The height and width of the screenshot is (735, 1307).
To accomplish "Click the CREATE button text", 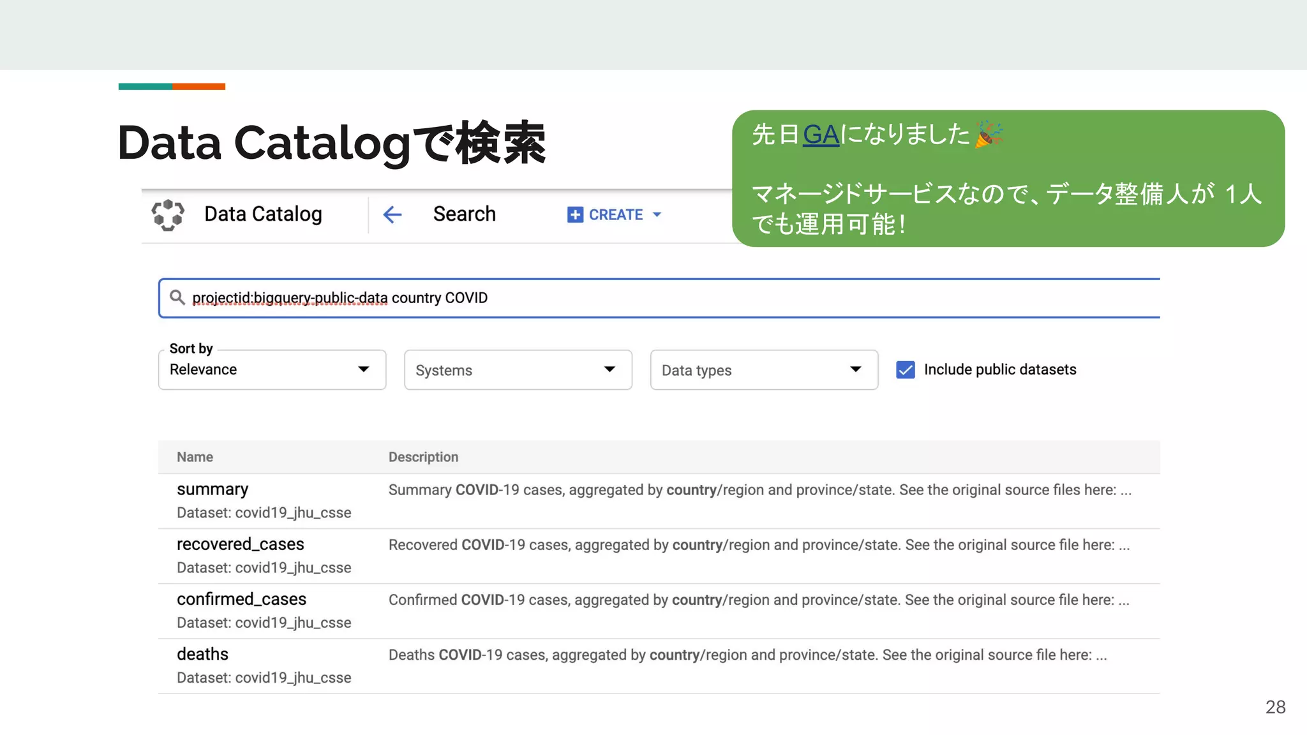I will 615,215.
